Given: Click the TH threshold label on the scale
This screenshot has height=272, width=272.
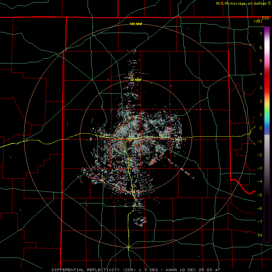Looking at the screenshot, I should (260, 235).
